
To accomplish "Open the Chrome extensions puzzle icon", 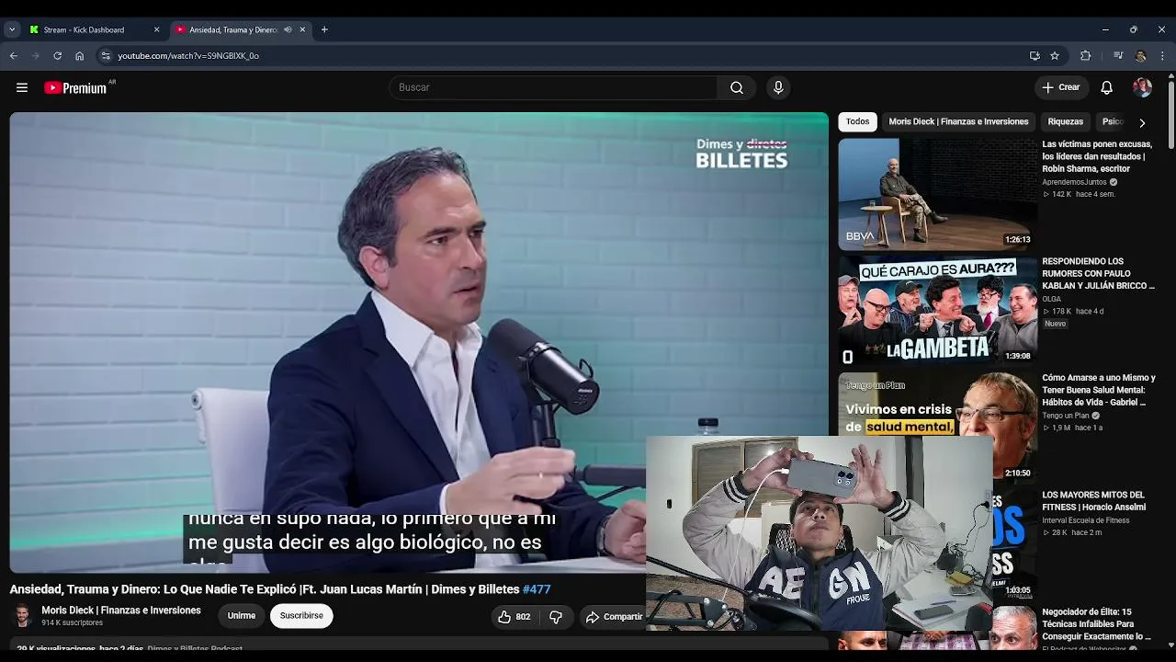I will pos(1085,55).
